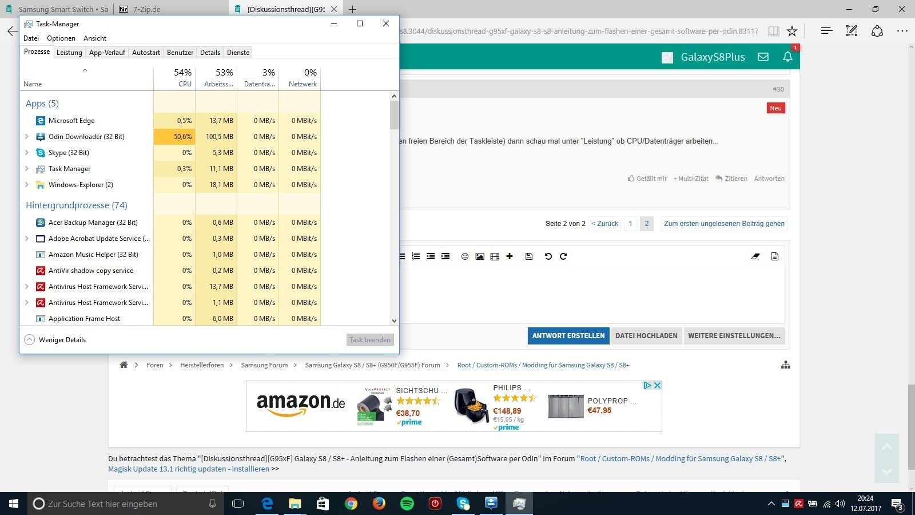Open the Optionen menu

tap(61, 38)
